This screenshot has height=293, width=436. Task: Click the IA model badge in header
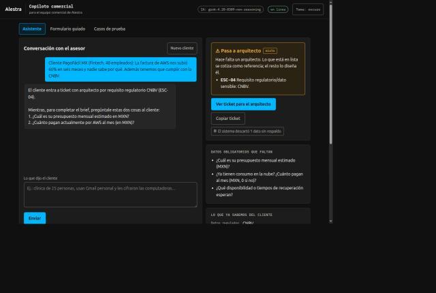tap(230, 10)
